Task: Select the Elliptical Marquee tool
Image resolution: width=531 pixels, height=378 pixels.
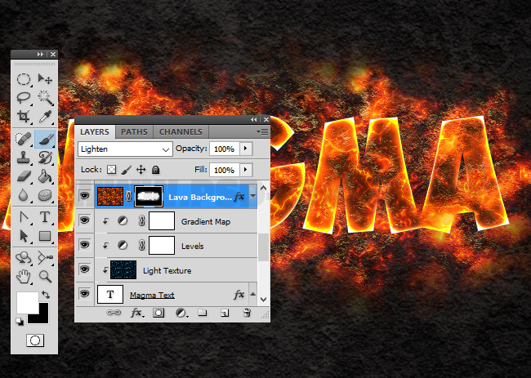Action: 24,79
